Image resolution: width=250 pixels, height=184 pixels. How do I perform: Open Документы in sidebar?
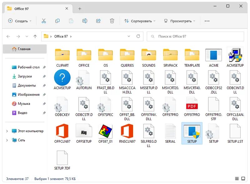24,85
